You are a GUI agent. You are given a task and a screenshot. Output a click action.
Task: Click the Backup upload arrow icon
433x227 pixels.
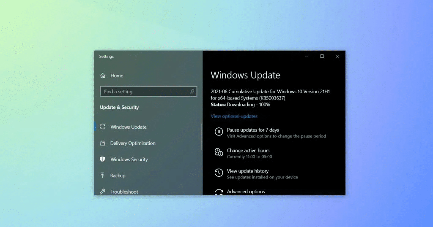pos(103,176)
